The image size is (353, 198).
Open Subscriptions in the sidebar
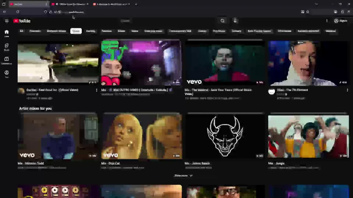pos(7,61)
